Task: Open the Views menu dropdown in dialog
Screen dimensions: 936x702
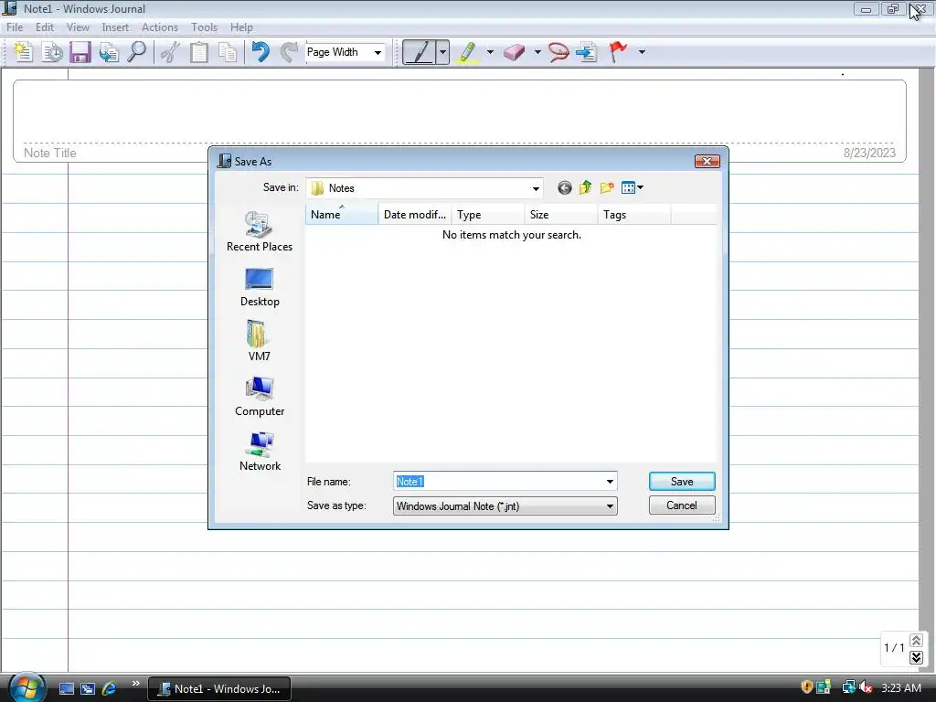Action: click(632, 188)
